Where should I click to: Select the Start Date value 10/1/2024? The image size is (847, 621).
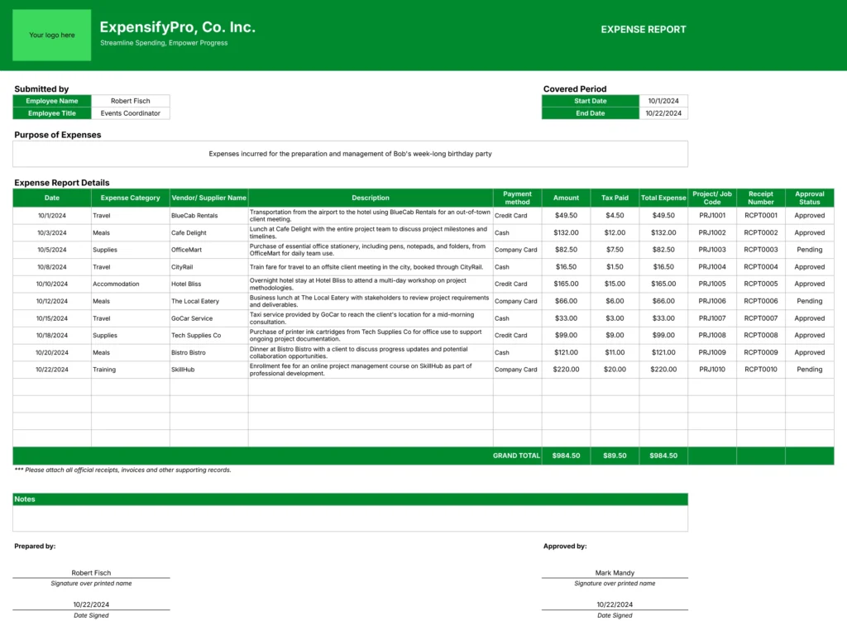click(664, 101)
